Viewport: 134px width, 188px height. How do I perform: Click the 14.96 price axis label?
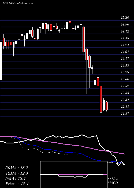pyautogui.click(x=125, y=25)
